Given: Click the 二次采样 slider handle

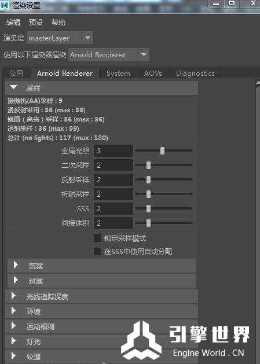Looking at the screenshot, I should tap(148, 165).
